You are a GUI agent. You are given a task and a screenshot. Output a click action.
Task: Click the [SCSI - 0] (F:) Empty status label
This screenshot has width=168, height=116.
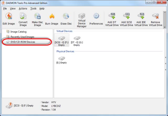(24, 106)
